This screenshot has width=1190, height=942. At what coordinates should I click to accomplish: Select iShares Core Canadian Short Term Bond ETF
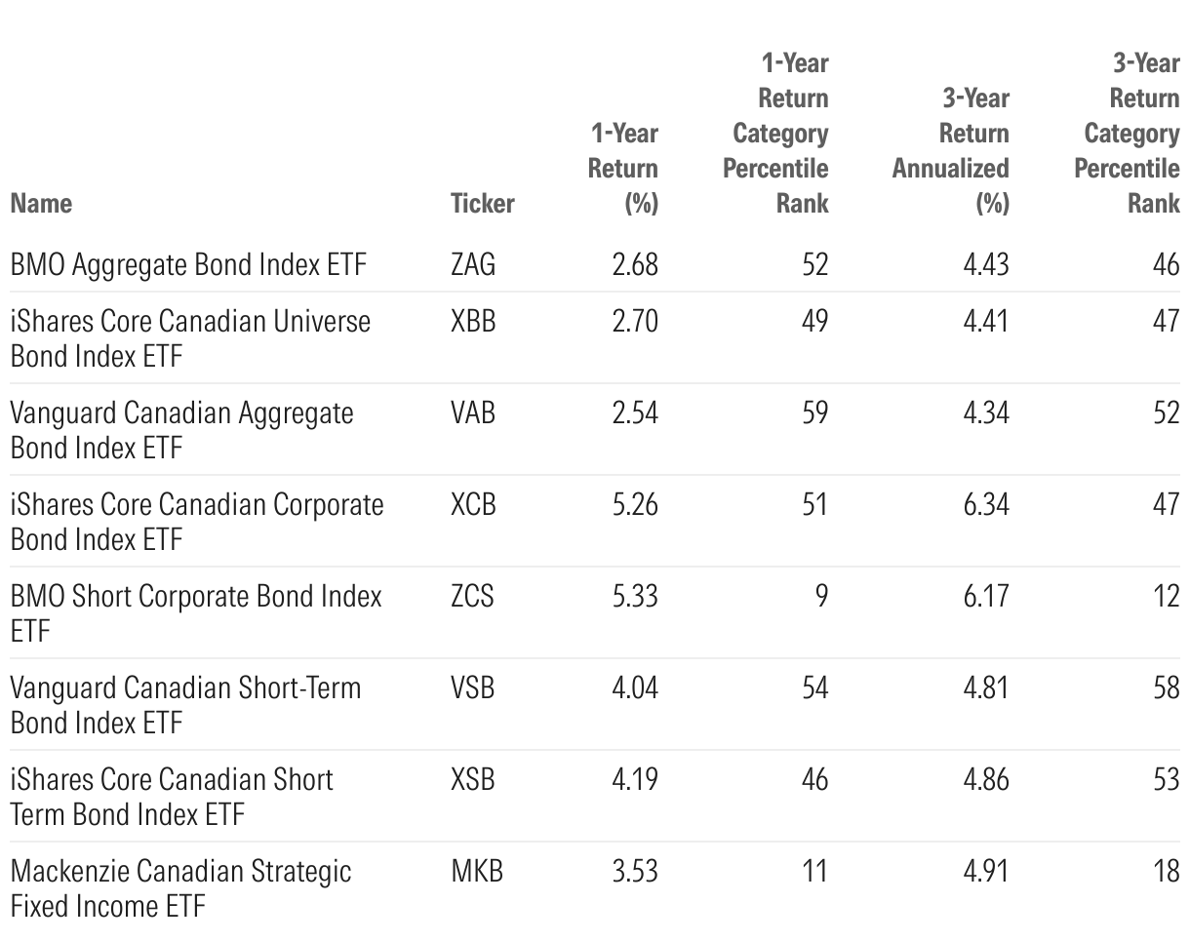click(172, 796)
